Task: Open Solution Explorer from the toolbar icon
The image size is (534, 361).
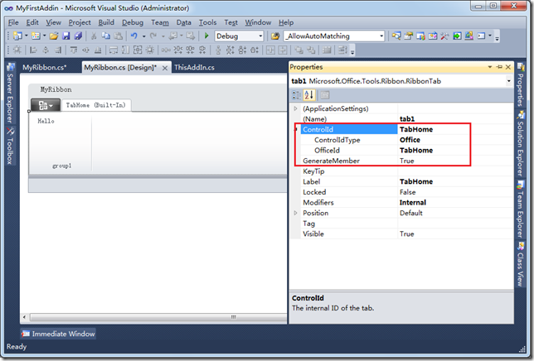Action: pyautogui.click(x=396, y=36)
